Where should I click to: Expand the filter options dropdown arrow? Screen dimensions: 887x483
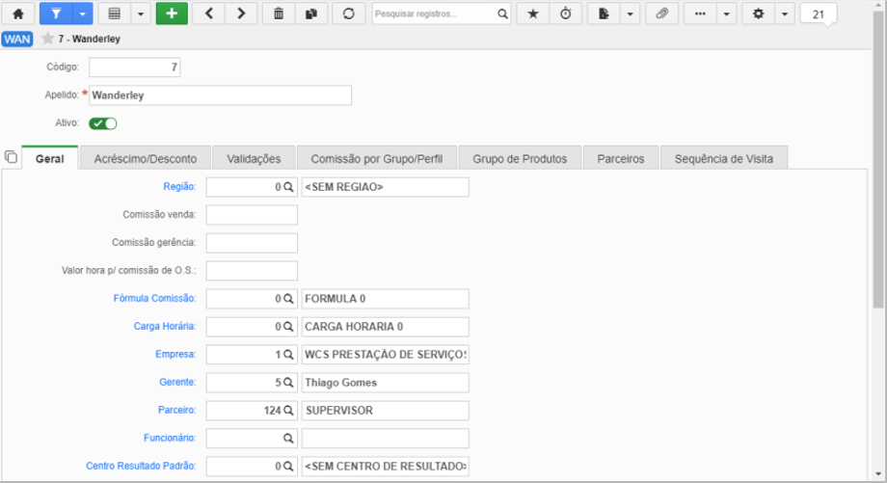click(83, 13)
